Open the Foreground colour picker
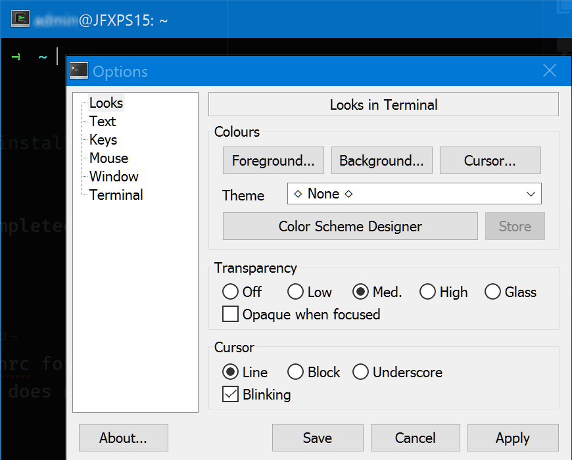The width and height of the screenshot is (572, 460). click(274, 160)
